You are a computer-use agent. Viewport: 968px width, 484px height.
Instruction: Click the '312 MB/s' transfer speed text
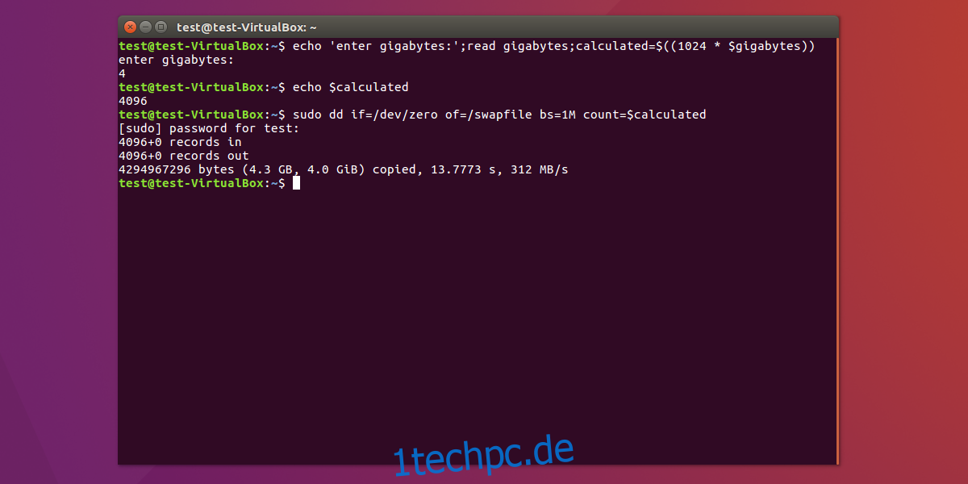tap(540, 169)
